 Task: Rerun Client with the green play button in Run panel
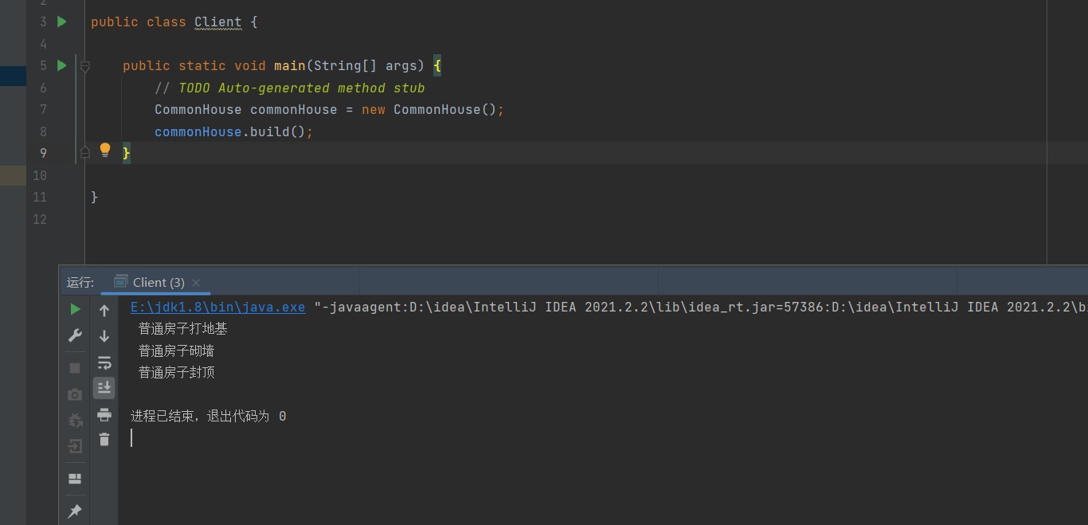[x=75, y=309]
